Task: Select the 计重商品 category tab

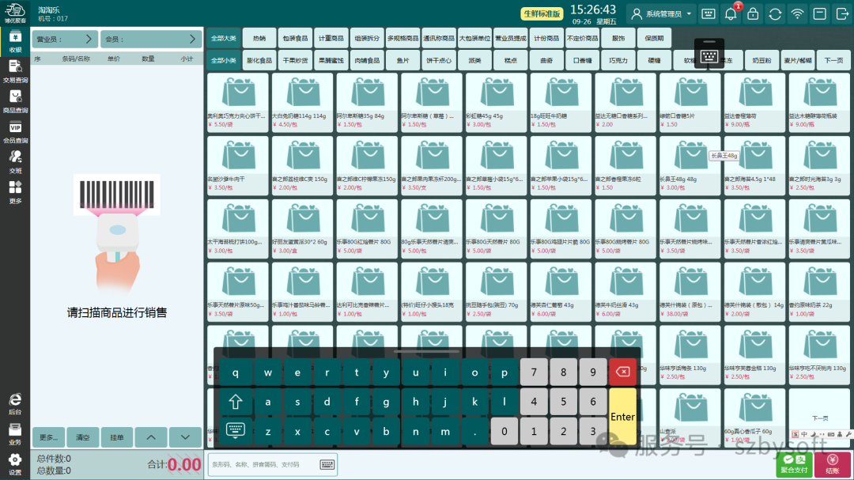Action: coord(331,38)
